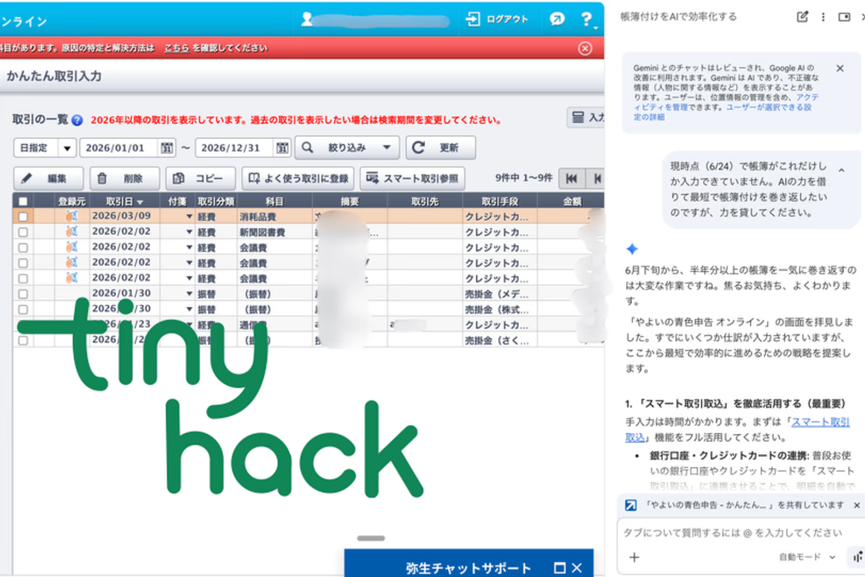The width and height of the screenshot is (865, 577).
Task: Click the user profile avatar icon
Action: point(308,19)
